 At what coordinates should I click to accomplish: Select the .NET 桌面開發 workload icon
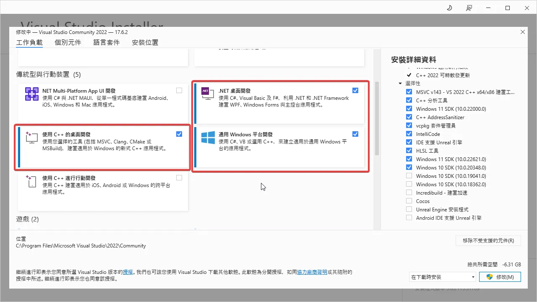[207, 94]
